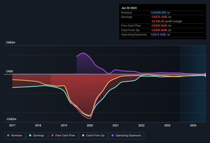
Task: Toggle the Operating Expenses legend button
Action: tap(126, 136)
